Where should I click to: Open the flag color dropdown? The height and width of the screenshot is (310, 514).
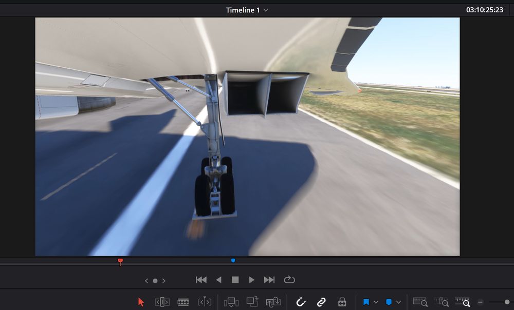(x=376, y=302)
